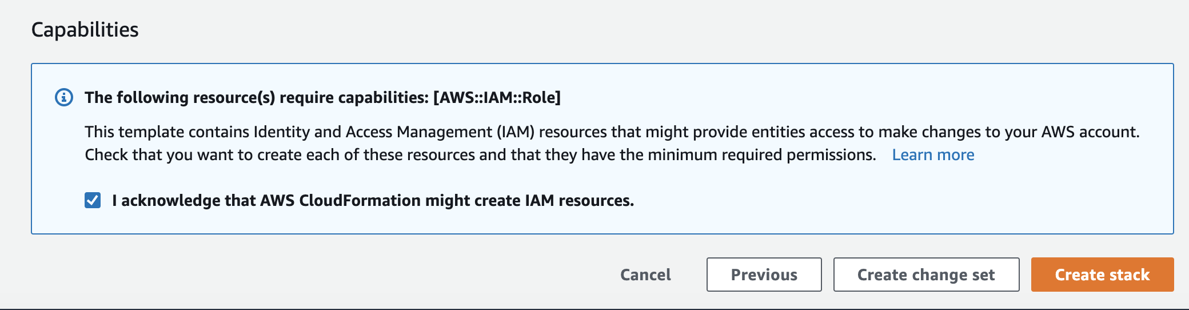The height and width of the screenshot is (310, 1189).
Task: Click the blue info circle icon
Action: click(63, 97)
